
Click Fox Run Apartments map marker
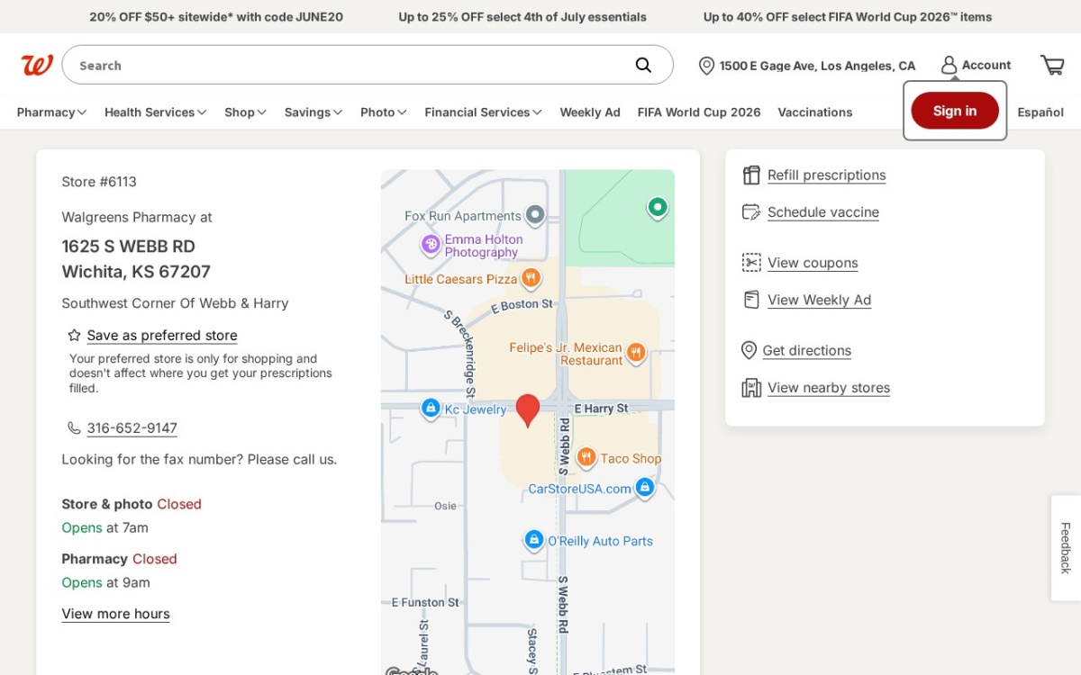pyautogui.click(x=535, y=215)
